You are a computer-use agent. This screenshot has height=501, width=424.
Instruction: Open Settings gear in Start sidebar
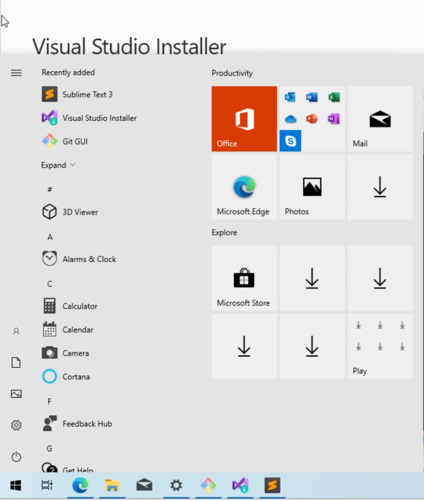pyautogui.click(x=17, y=425)
